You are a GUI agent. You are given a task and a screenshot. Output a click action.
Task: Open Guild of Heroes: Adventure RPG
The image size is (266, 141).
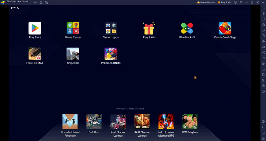[x=166, y=121]
